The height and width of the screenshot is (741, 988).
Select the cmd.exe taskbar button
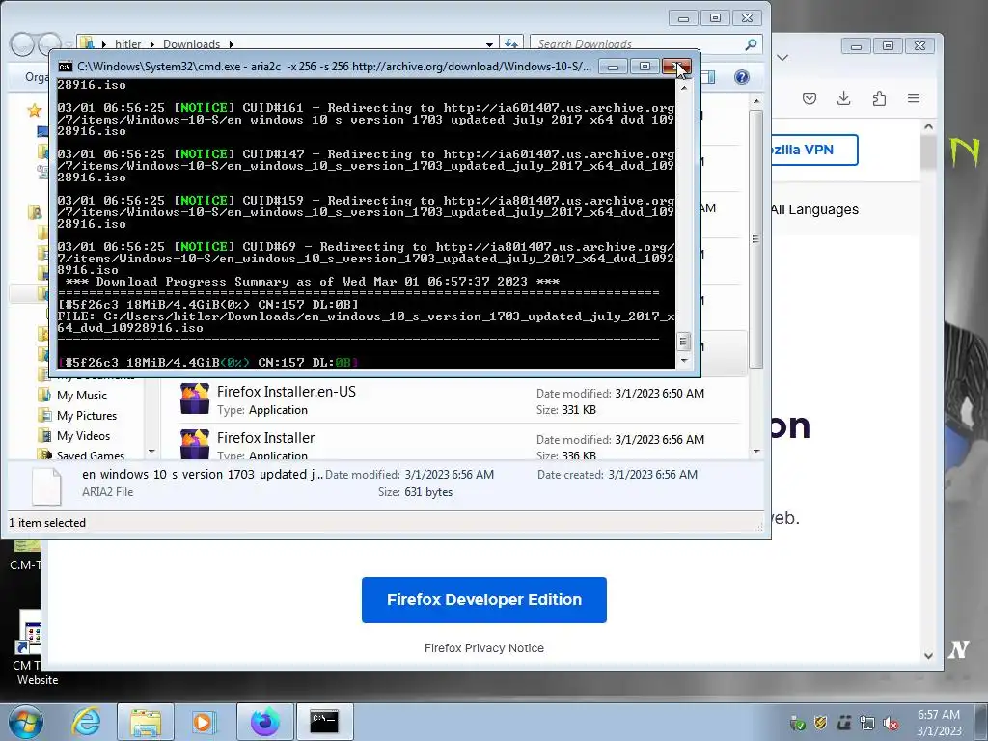coord(324,722)
